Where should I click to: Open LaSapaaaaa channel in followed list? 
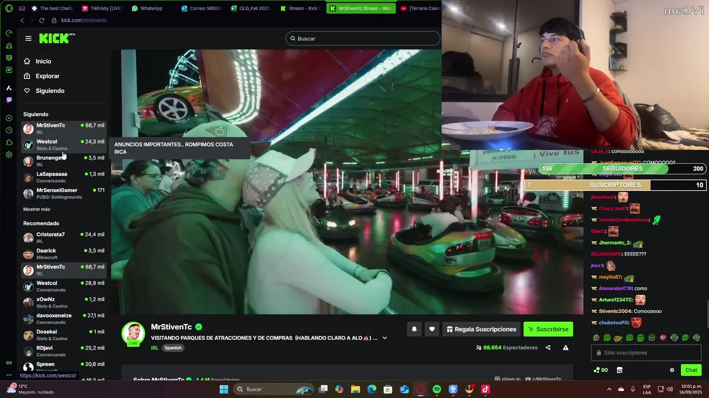pos(63,177)
